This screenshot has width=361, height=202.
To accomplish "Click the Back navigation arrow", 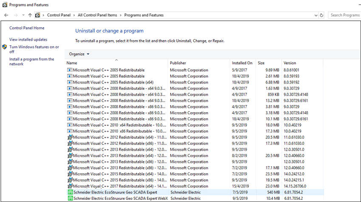I will [x=6, y=15].
